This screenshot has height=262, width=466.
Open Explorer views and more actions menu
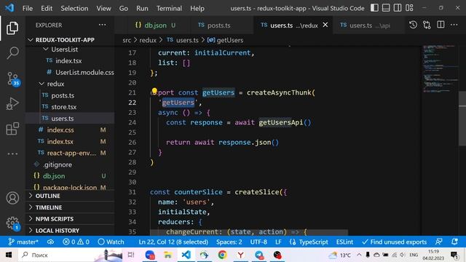(102, 25)
